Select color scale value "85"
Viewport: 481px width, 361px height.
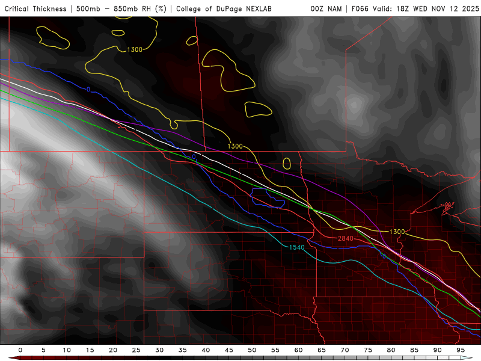click(414, 350)
